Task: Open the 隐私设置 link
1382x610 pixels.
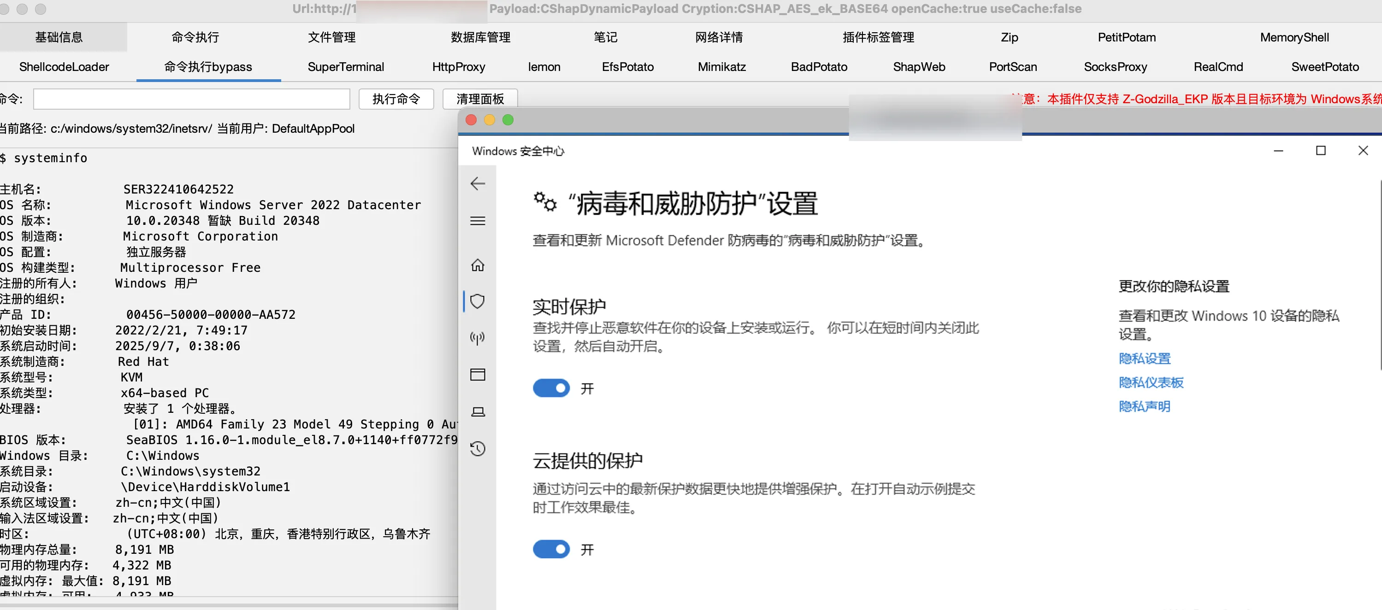Action: click(1144, 358)
